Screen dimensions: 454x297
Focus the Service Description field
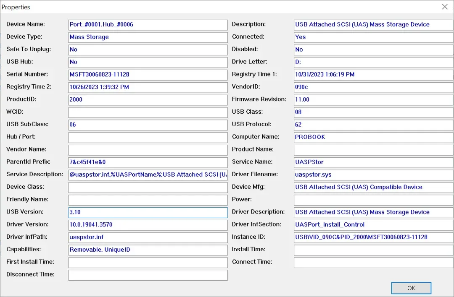(x=148, y=175)
